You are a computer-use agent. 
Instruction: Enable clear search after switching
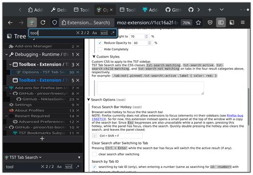click(x=94, y=154)
